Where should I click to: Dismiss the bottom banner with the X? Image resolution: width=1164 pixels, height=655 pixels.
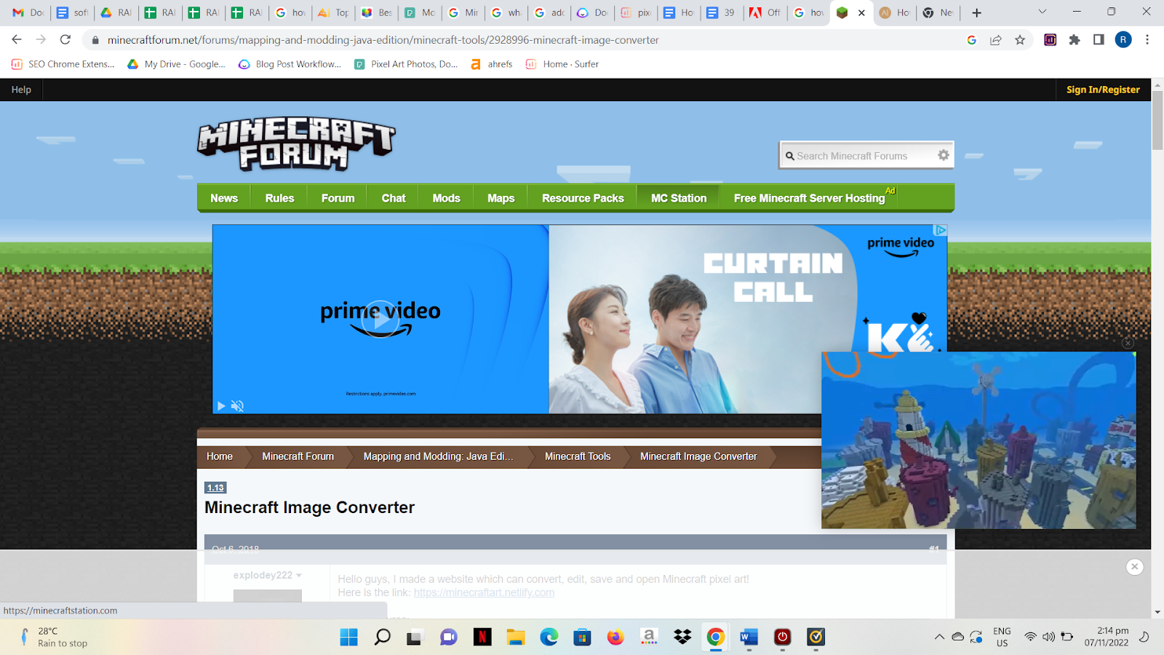coord(1134,567)
